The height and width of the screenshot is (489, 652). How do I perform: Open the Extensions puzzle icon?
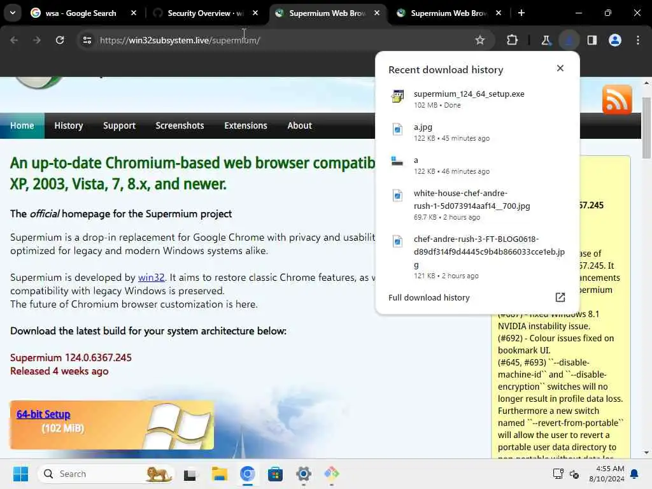513,40
